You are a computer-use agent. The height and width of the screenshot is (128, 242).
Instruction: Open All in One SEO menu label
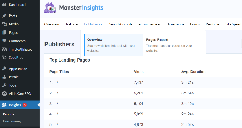[x=20, y=94]
